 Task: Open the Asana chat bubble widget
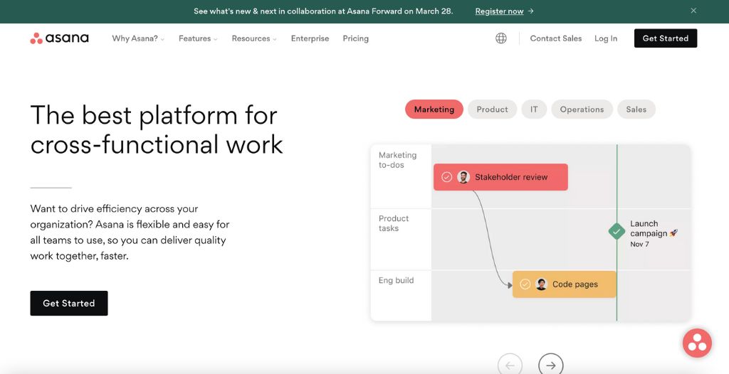(x=697, y=343)
